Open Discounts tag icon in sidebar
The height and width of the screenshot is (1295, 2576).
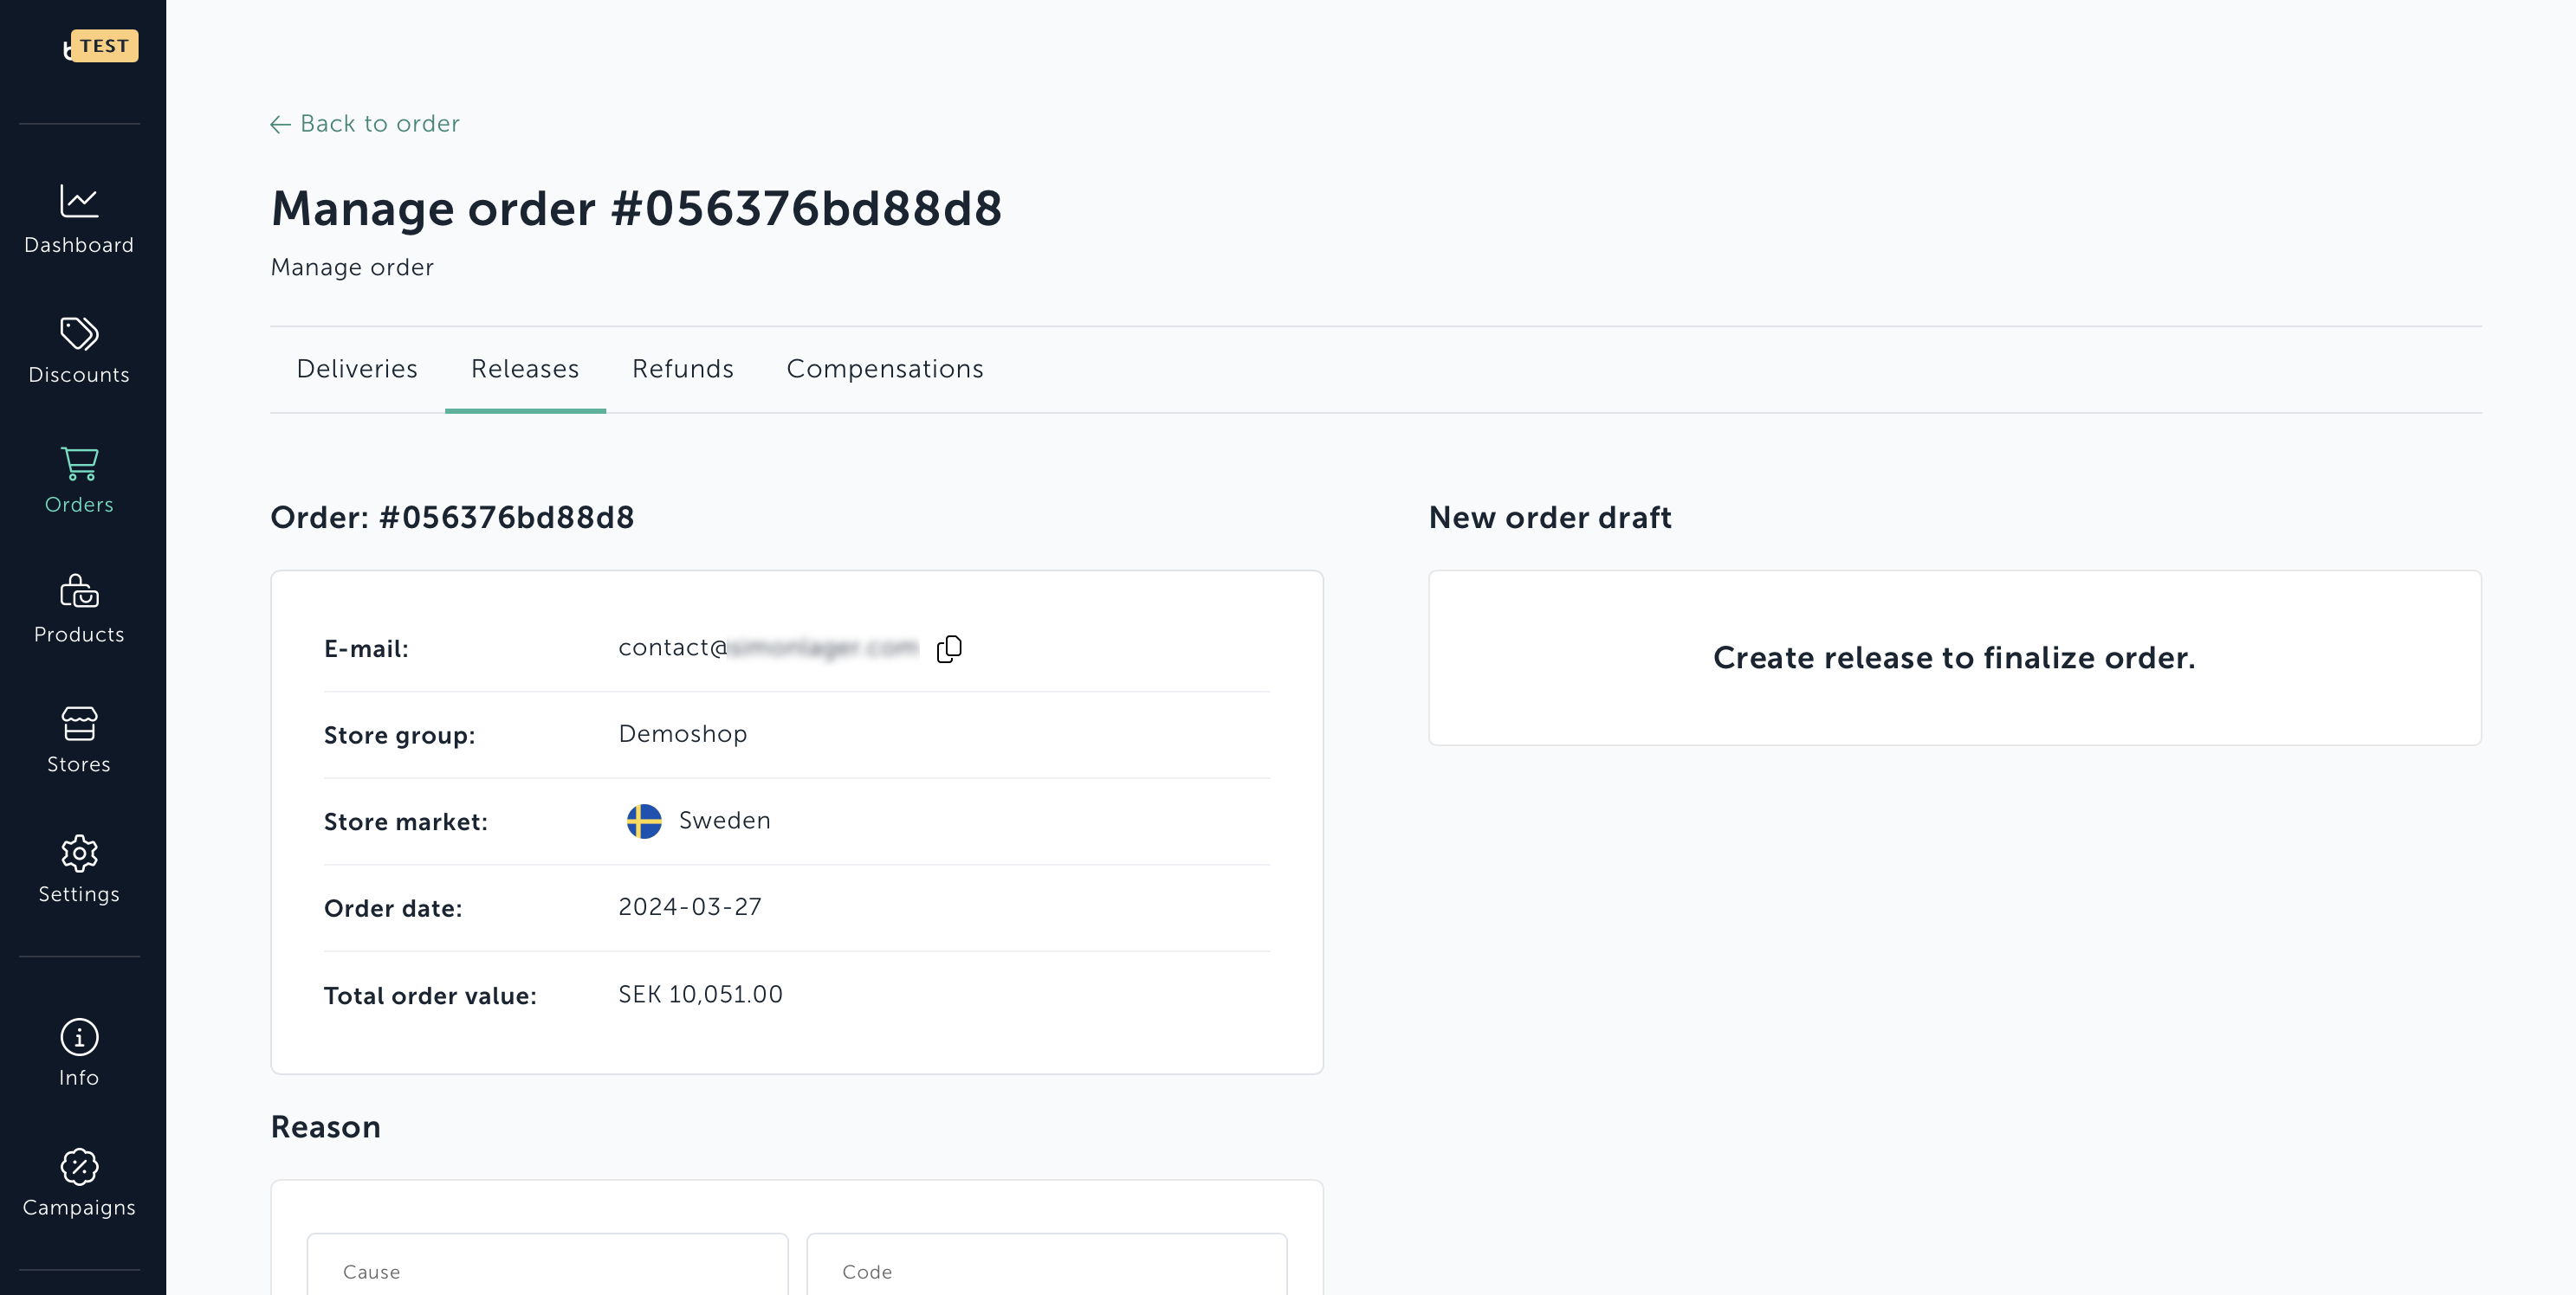[x=79, y=332]
